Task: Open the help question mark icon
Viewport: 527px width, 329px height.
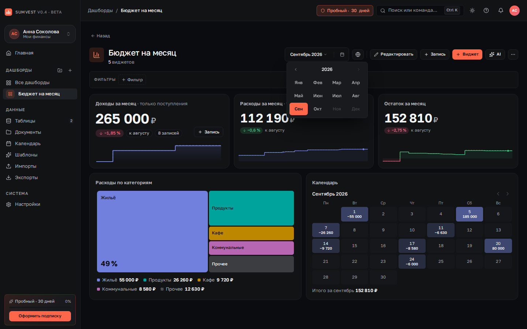Action: (486, 11)
